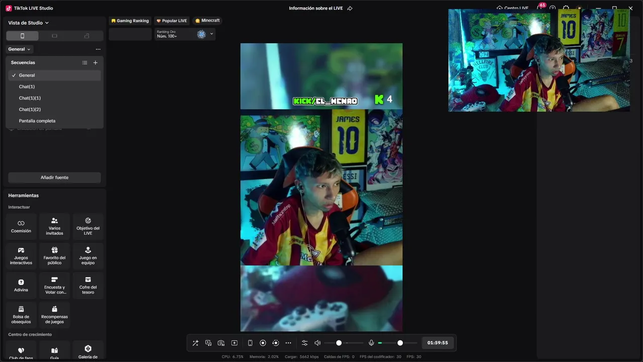Image resolution: width=643 pixels, height=362 pixels.
Task: Open Juego en equipo tool
Action: point(88,256)
